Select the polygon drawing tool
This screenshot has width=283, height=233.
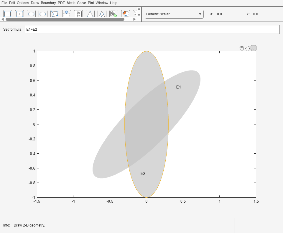pyautogui.click(x=55, y=14)
